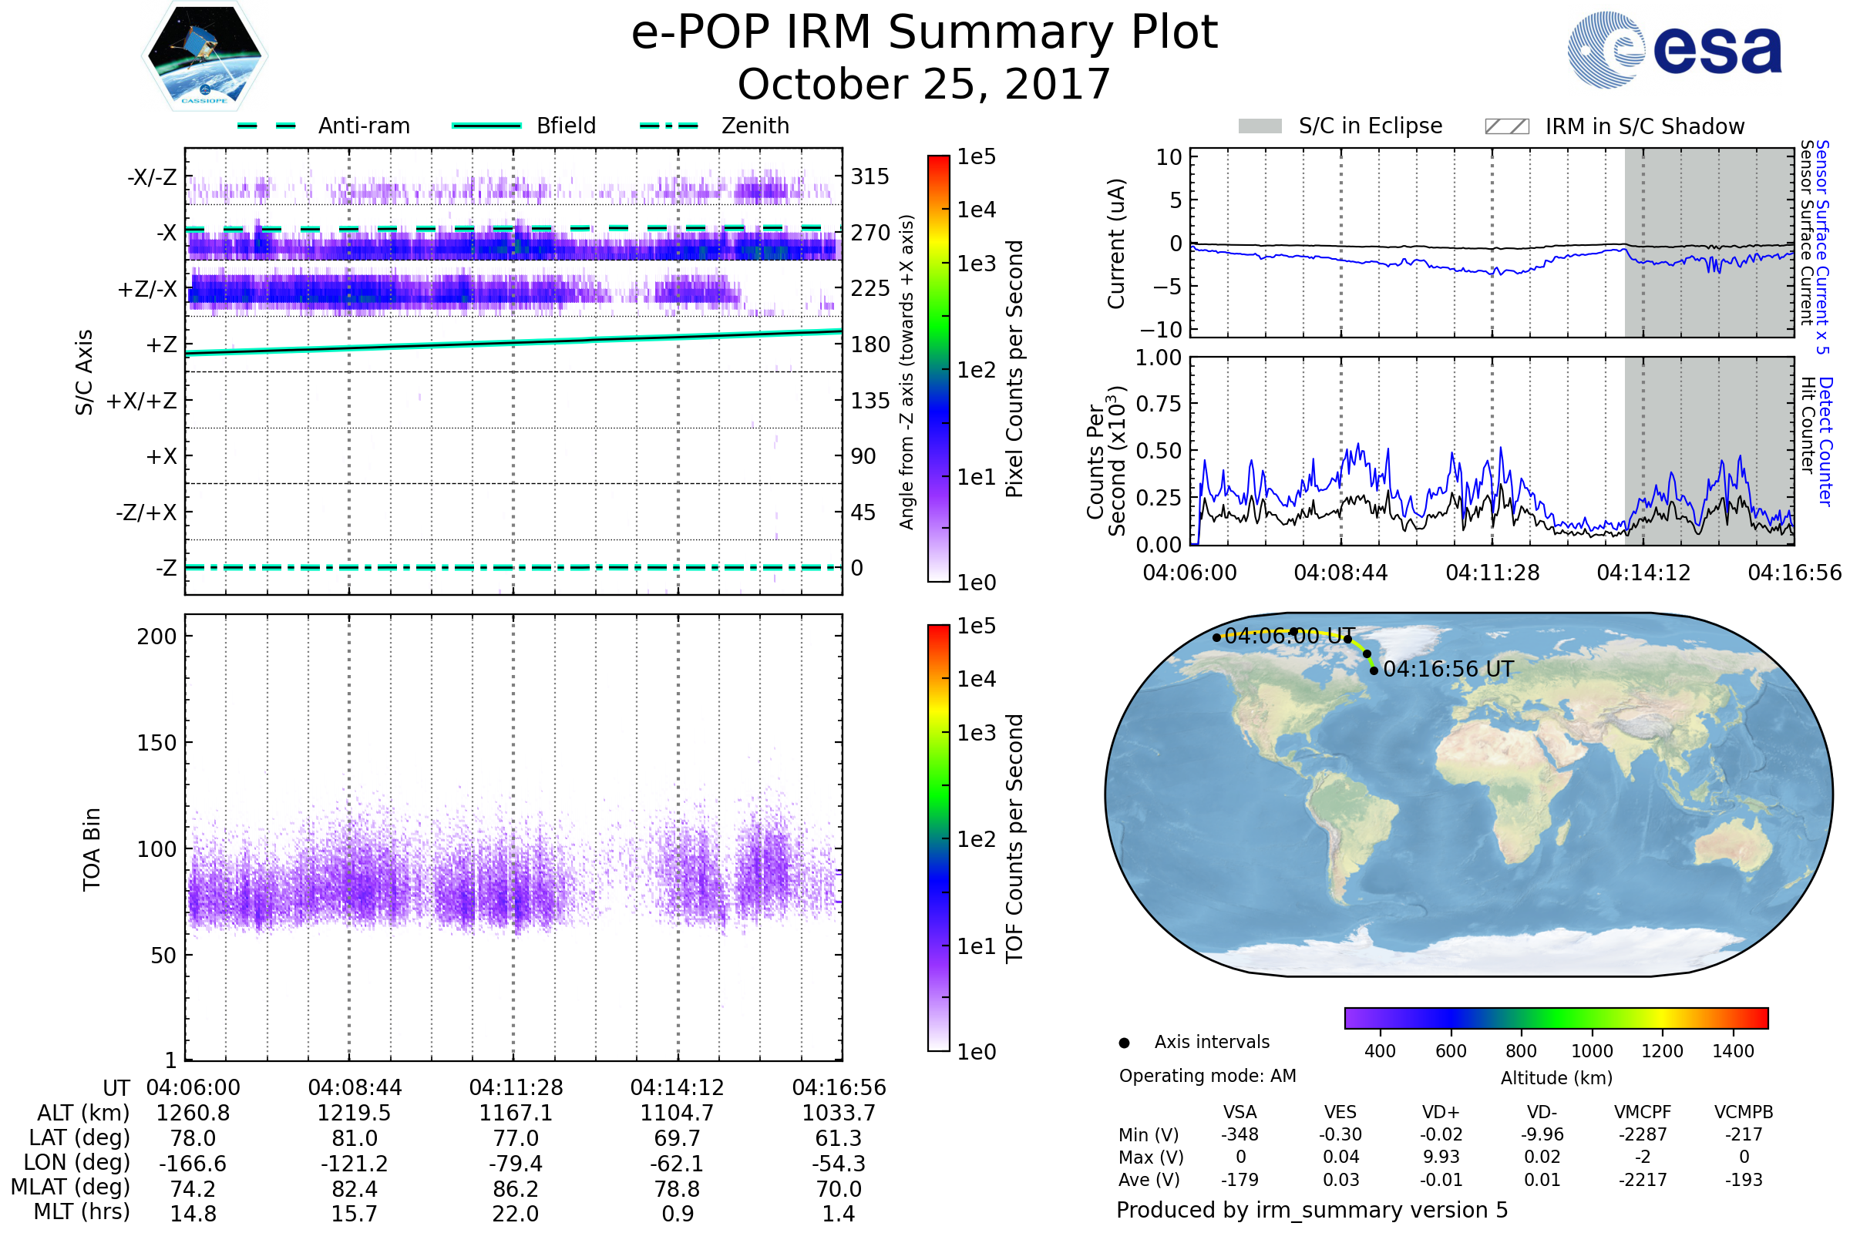Click the Zenith dash-dot legend marker

coord(668,126)
